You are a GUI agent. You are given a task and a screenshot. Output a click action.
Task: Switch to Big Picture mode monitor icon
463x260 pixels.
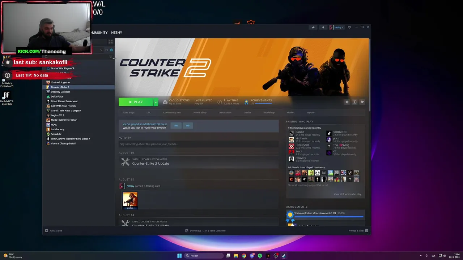click(349, 27)
